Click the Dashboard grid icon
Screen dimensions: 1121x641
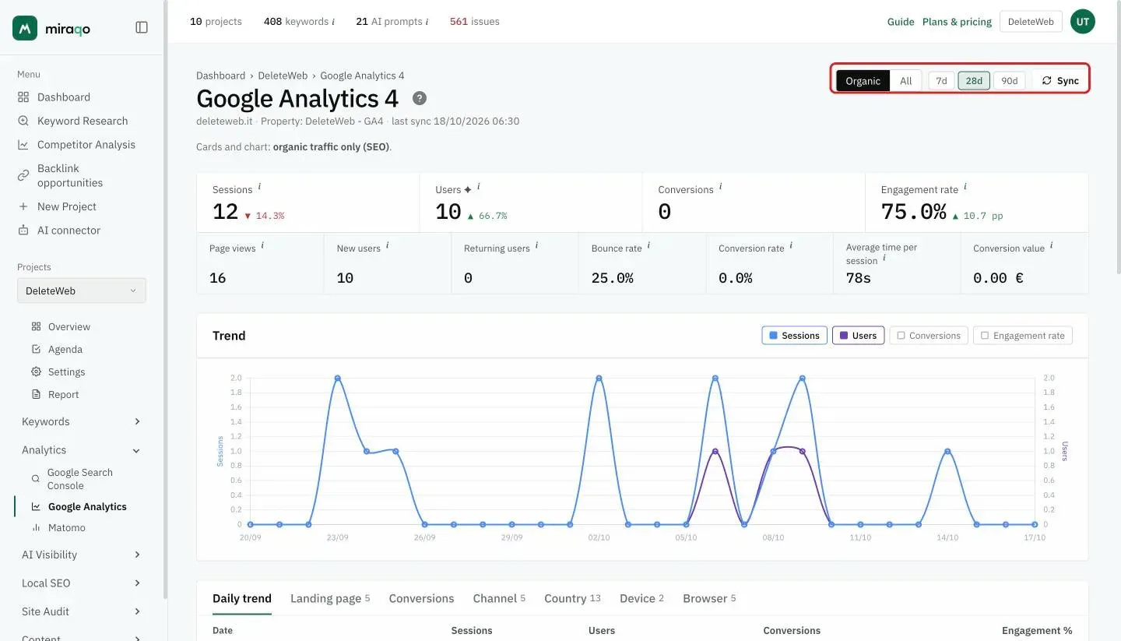point(23,97)
